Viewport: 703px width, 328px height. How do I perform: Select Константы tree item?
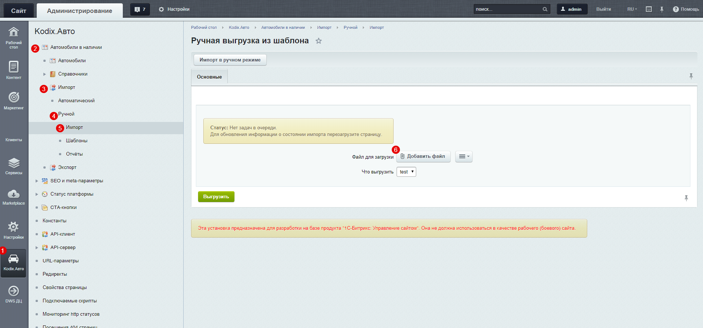[x=55, y=221]
